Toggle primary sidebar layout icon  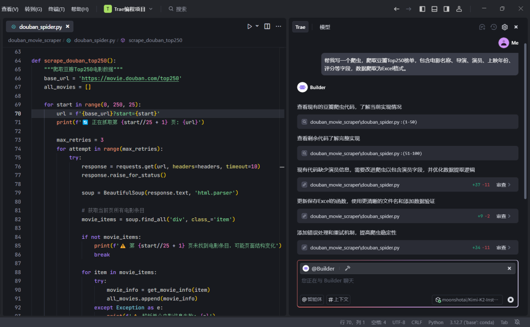click(422, 9)
